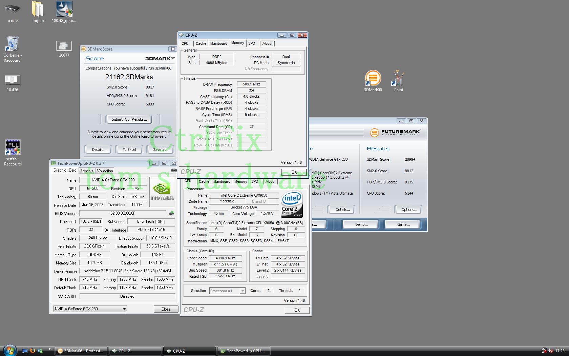The image size is (569, 356).
Task: Open the 20877 image file
Action: [x=64, y=49]
